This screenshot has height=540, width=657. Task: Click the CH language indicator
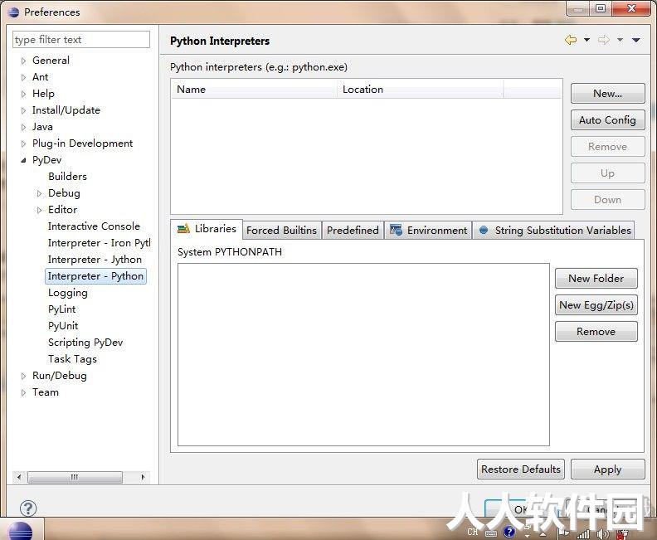point(473,532)
